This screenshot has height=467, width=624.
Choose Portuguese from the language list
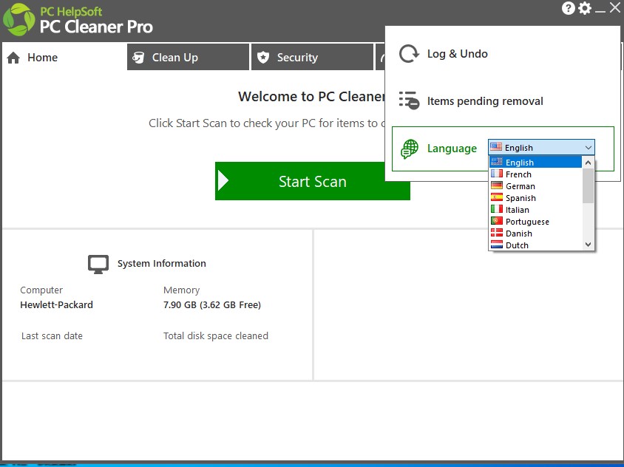click(535, 222)
